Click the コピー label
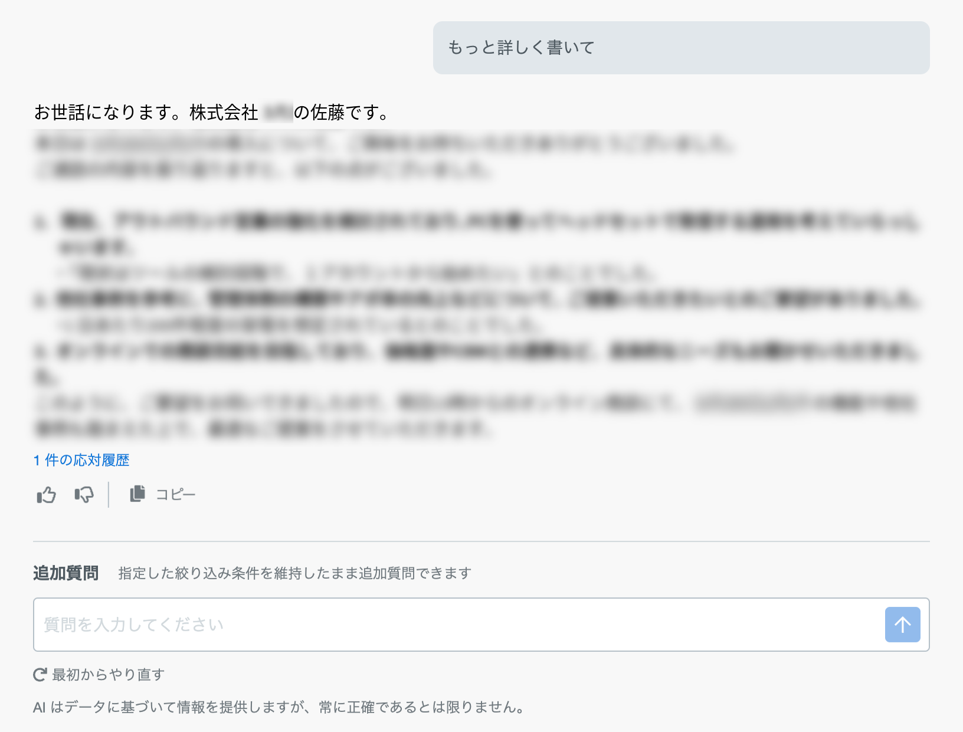The height and width of the screenshot is (732, 963). point(175,494)
